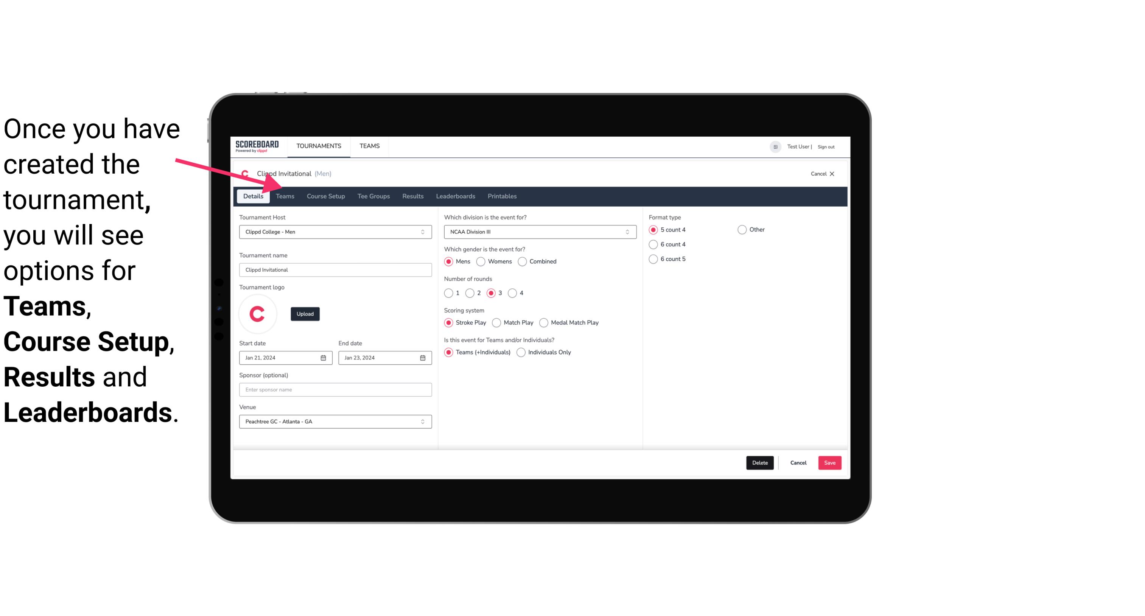Click the Sponsor optional input field

(334, 389)
